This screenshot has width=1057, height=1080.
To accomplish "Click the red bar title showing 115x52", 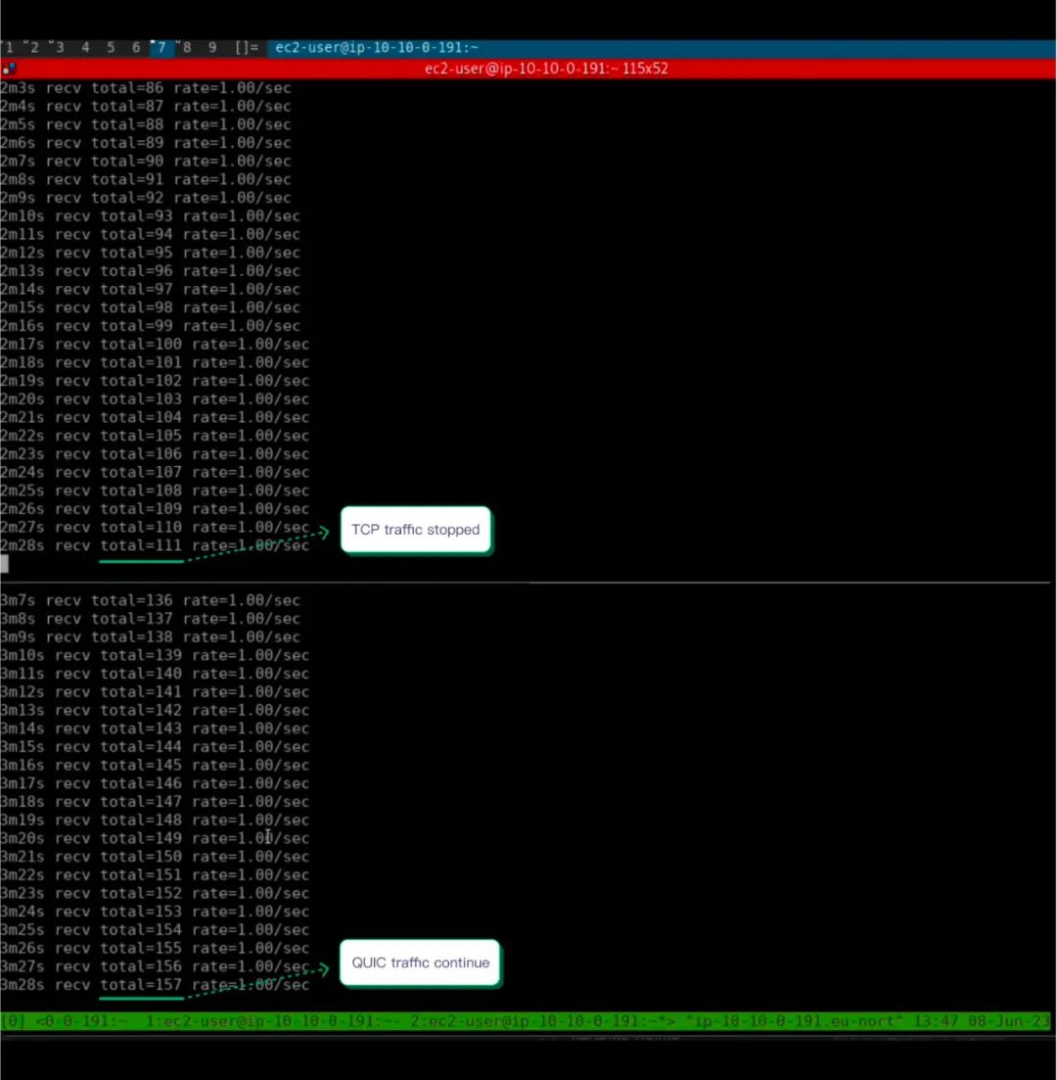I will pos(546,69).
